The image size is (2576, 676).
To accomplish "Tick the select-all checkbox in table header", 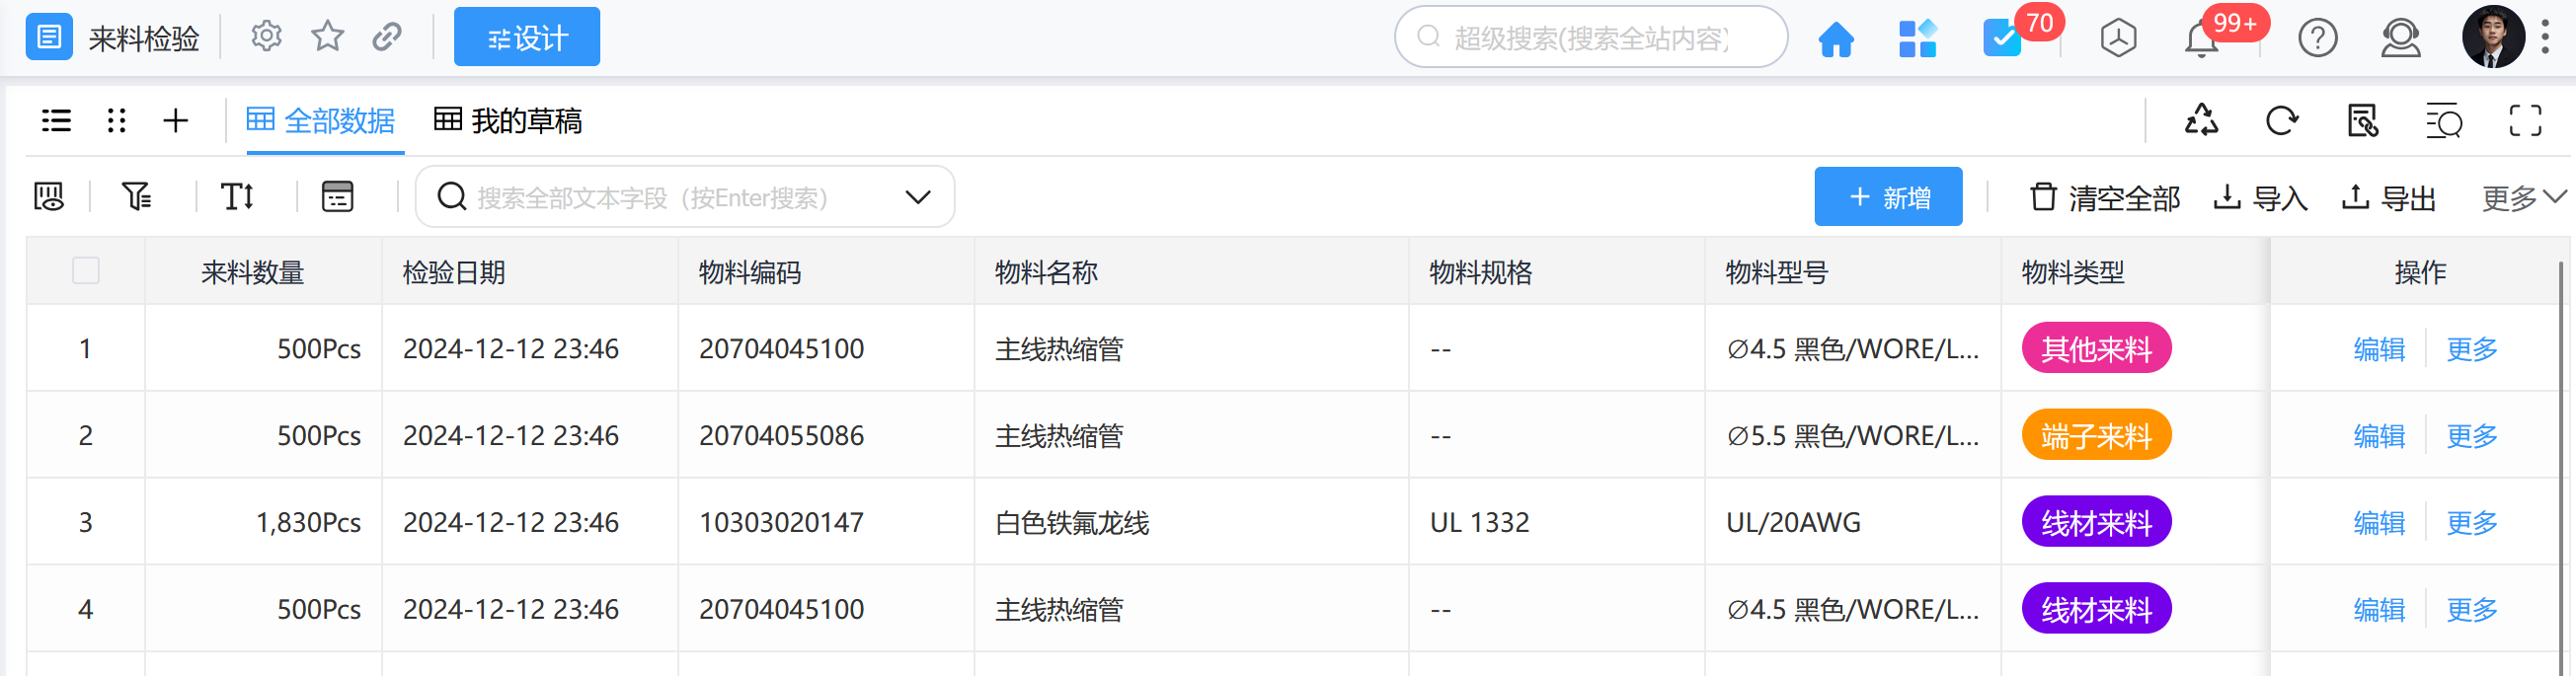I will (x=86, y=270).
